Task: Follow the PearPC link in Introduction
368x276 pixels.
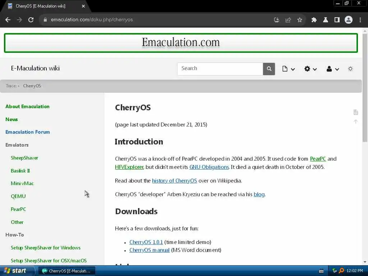Action: coord(318,159)
